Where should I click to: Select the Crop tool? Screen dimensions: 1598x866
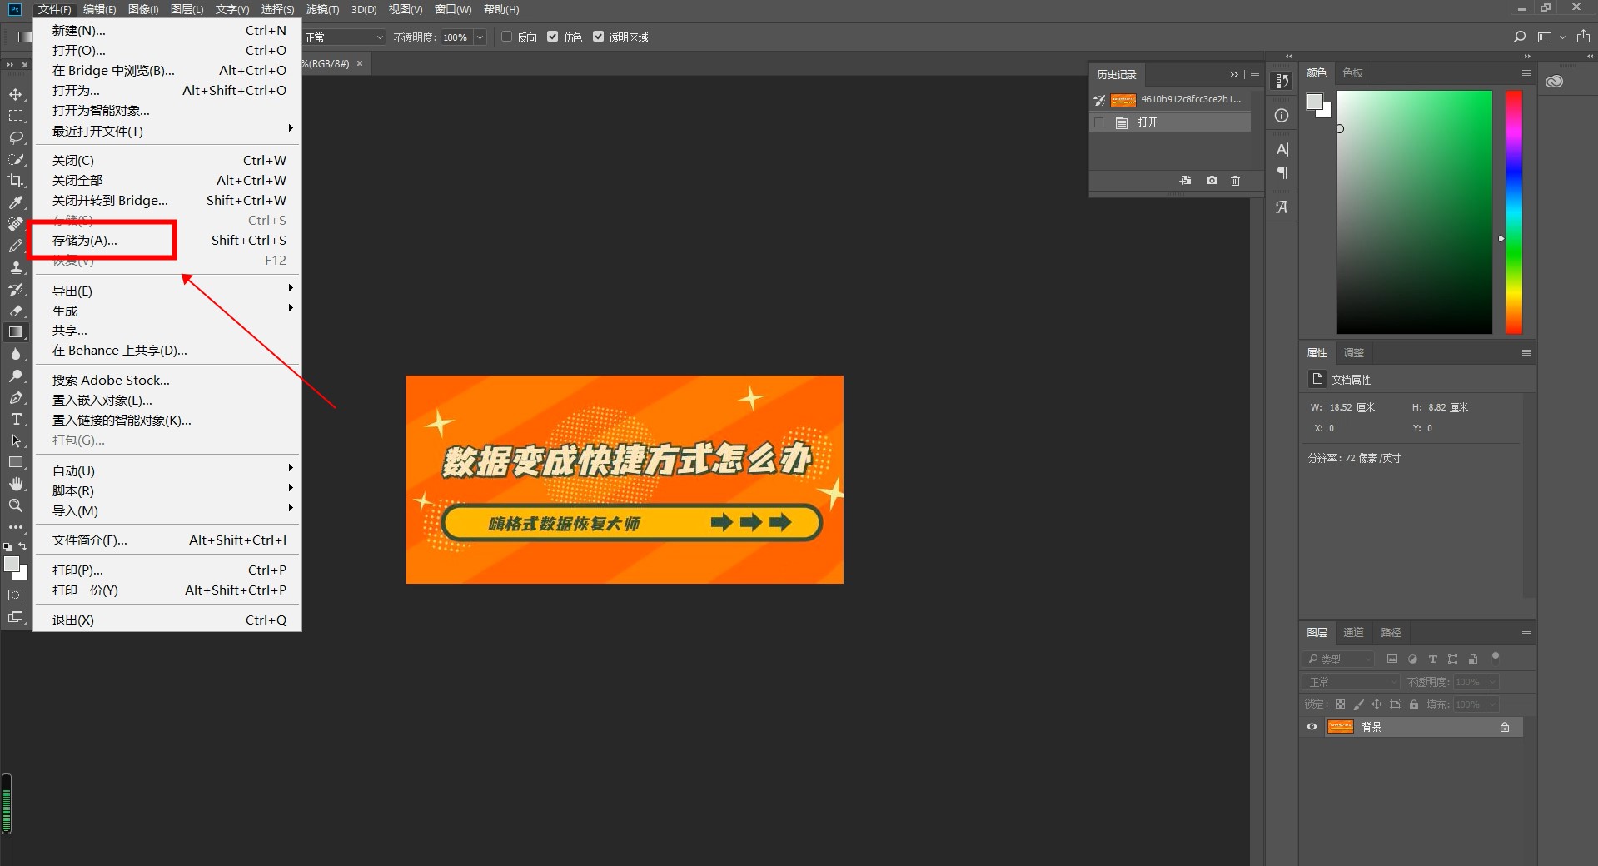[x=16, y=181]
